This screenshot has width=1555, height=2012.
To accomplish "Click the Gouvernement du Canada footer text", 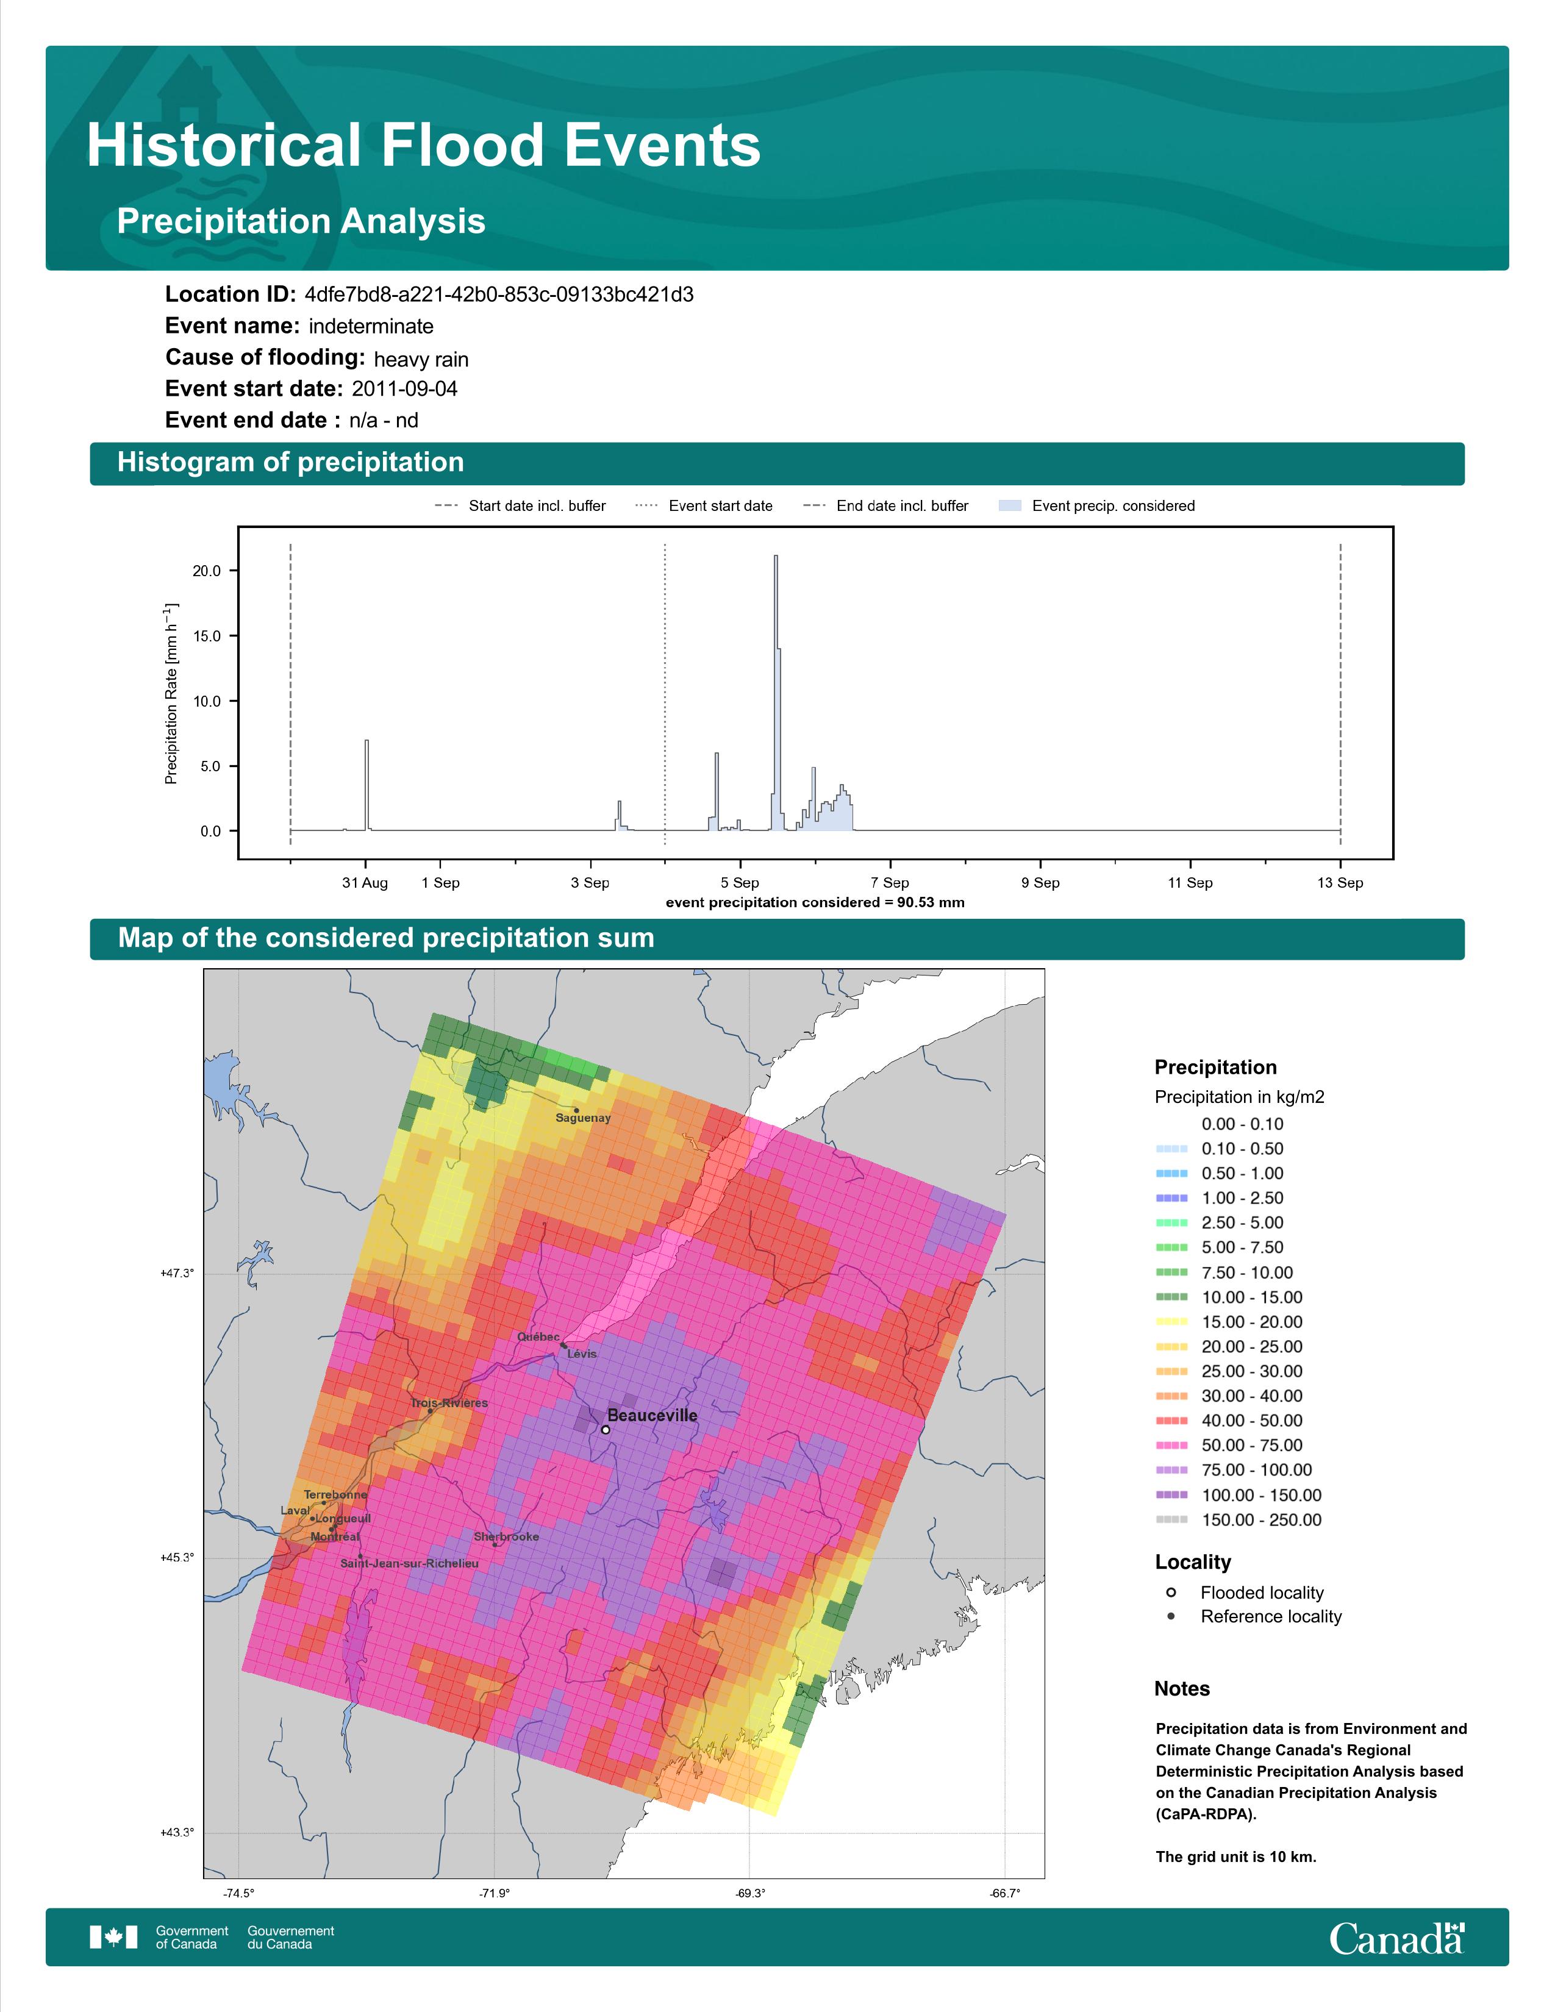I will pos(291,1938).
